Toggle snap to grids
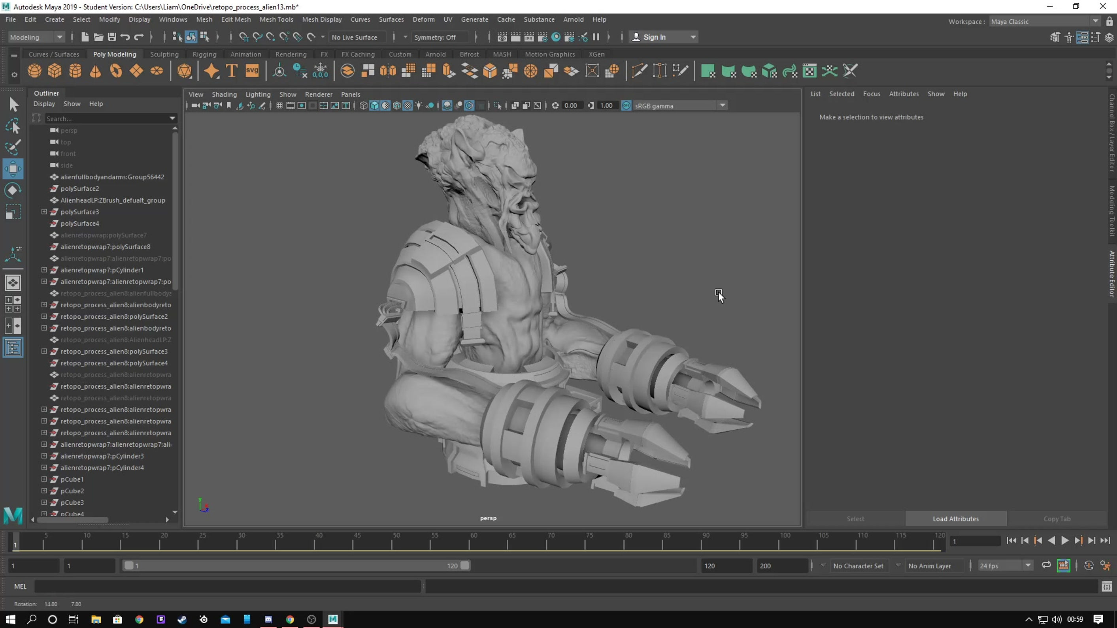1117x628 pixels. 244,37
